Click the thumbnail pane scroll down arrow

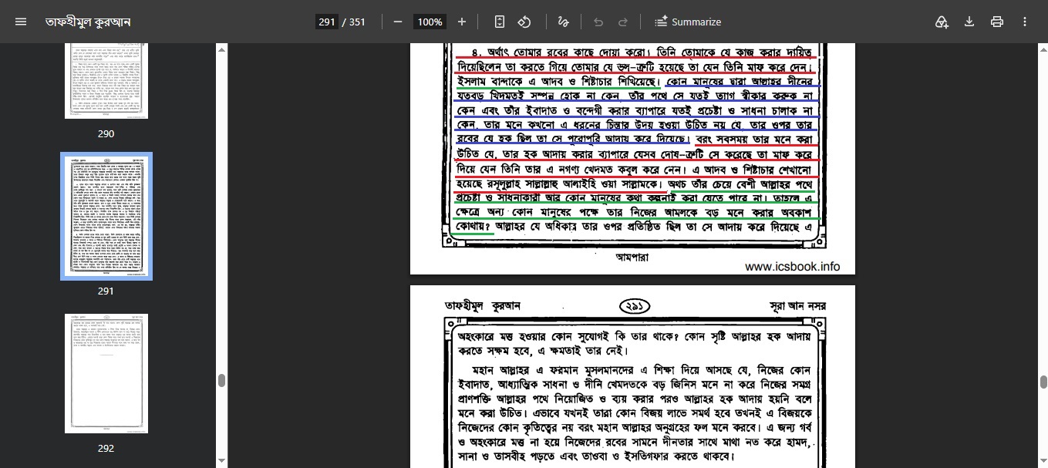[222, 461]
